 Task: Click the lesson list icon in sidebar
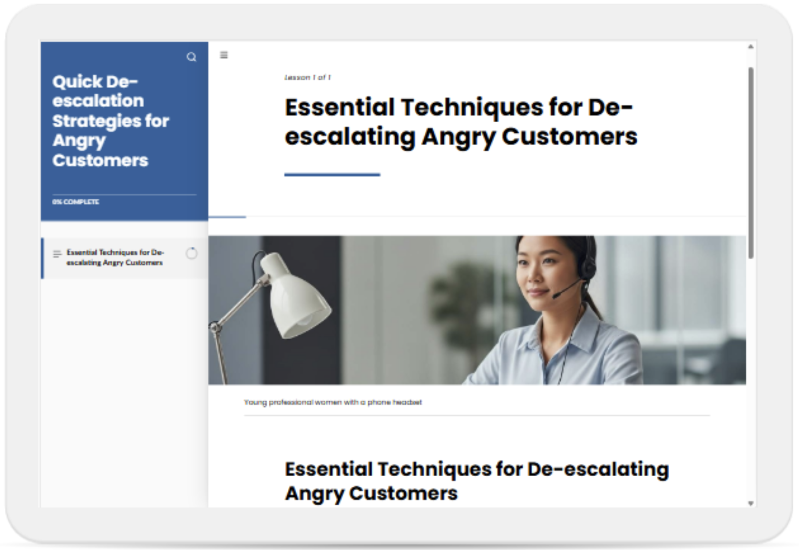pyautogui.click(x=57, y=254)
